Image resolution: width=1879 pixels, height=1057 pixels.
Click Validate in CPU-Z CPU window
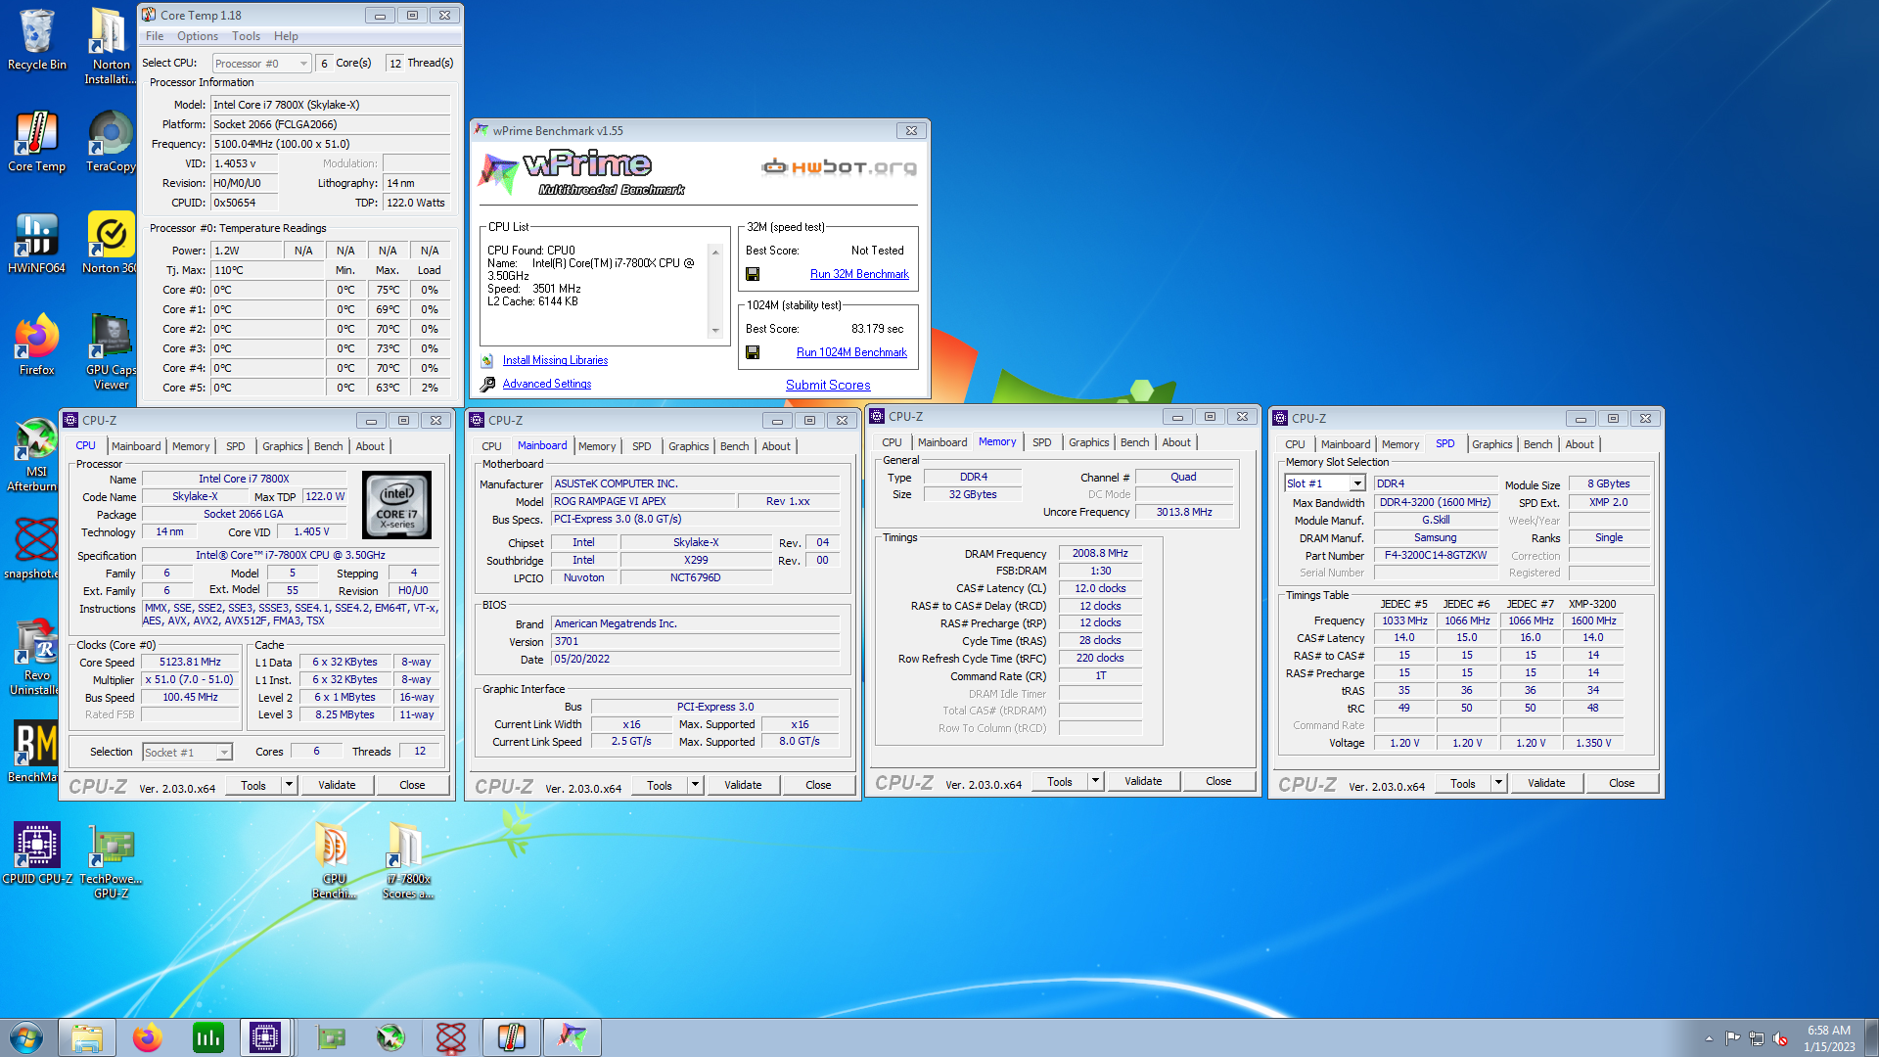[337, 785]
